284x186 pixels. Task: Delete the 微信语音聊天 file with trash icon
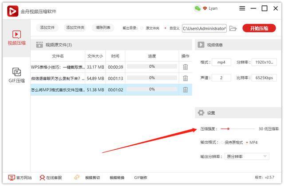185,78
